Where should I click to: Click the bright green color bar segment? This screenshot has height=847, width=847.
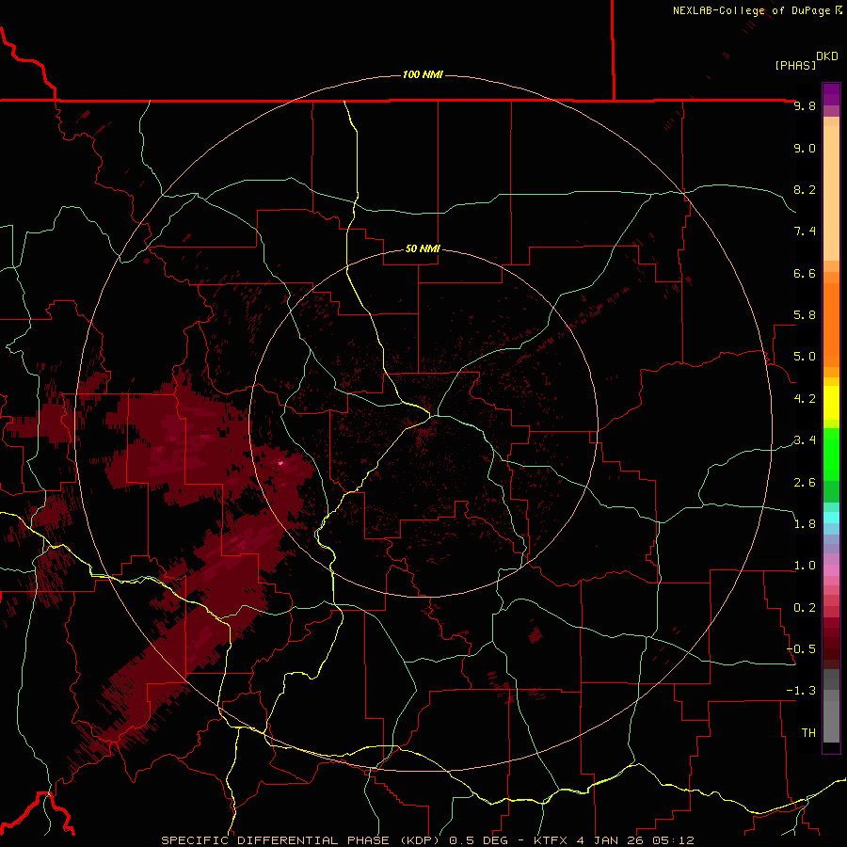point(831,454)
